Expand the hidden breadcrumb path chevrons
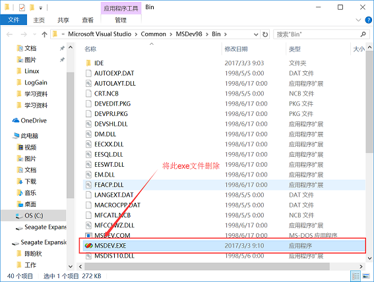The height and width of the screenshot is (282, 374). click(63, 34)
